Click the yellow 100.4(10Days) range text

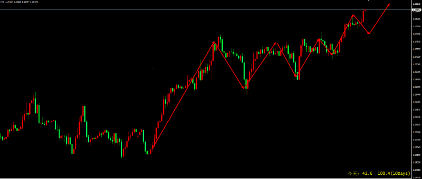tap(394, 174)
